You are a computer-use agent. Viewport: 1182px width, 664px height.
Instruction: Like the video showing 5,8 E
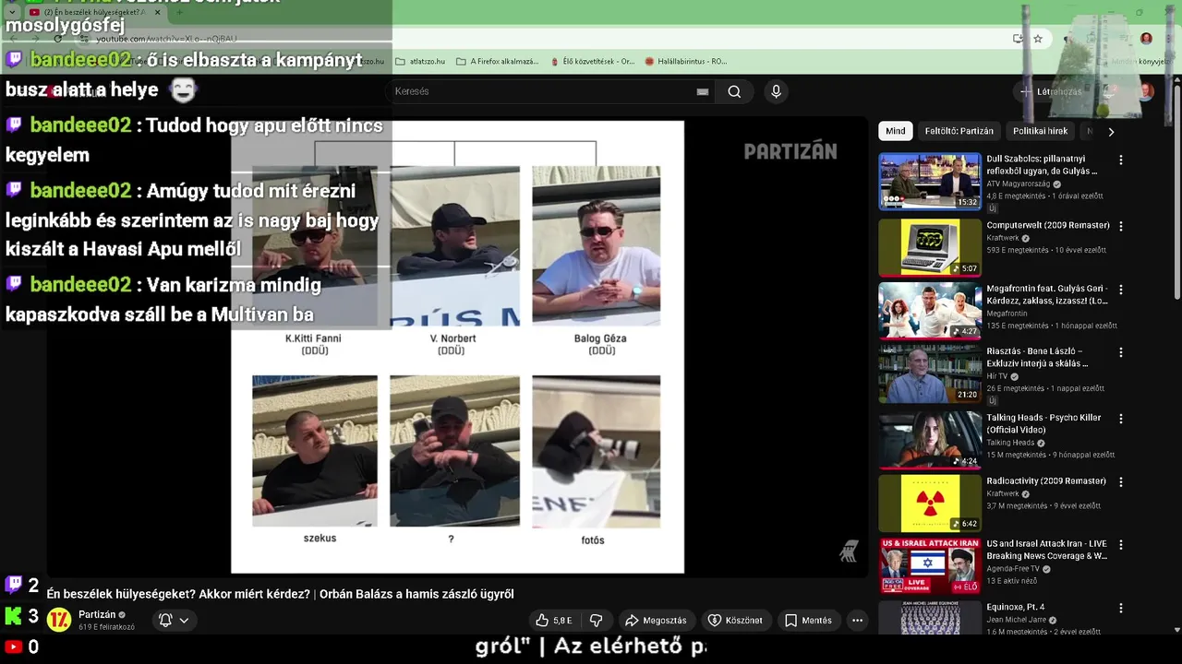554,621
